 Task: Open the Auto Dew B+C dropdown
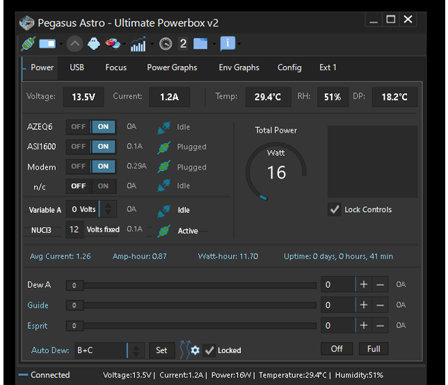point(110,350)
